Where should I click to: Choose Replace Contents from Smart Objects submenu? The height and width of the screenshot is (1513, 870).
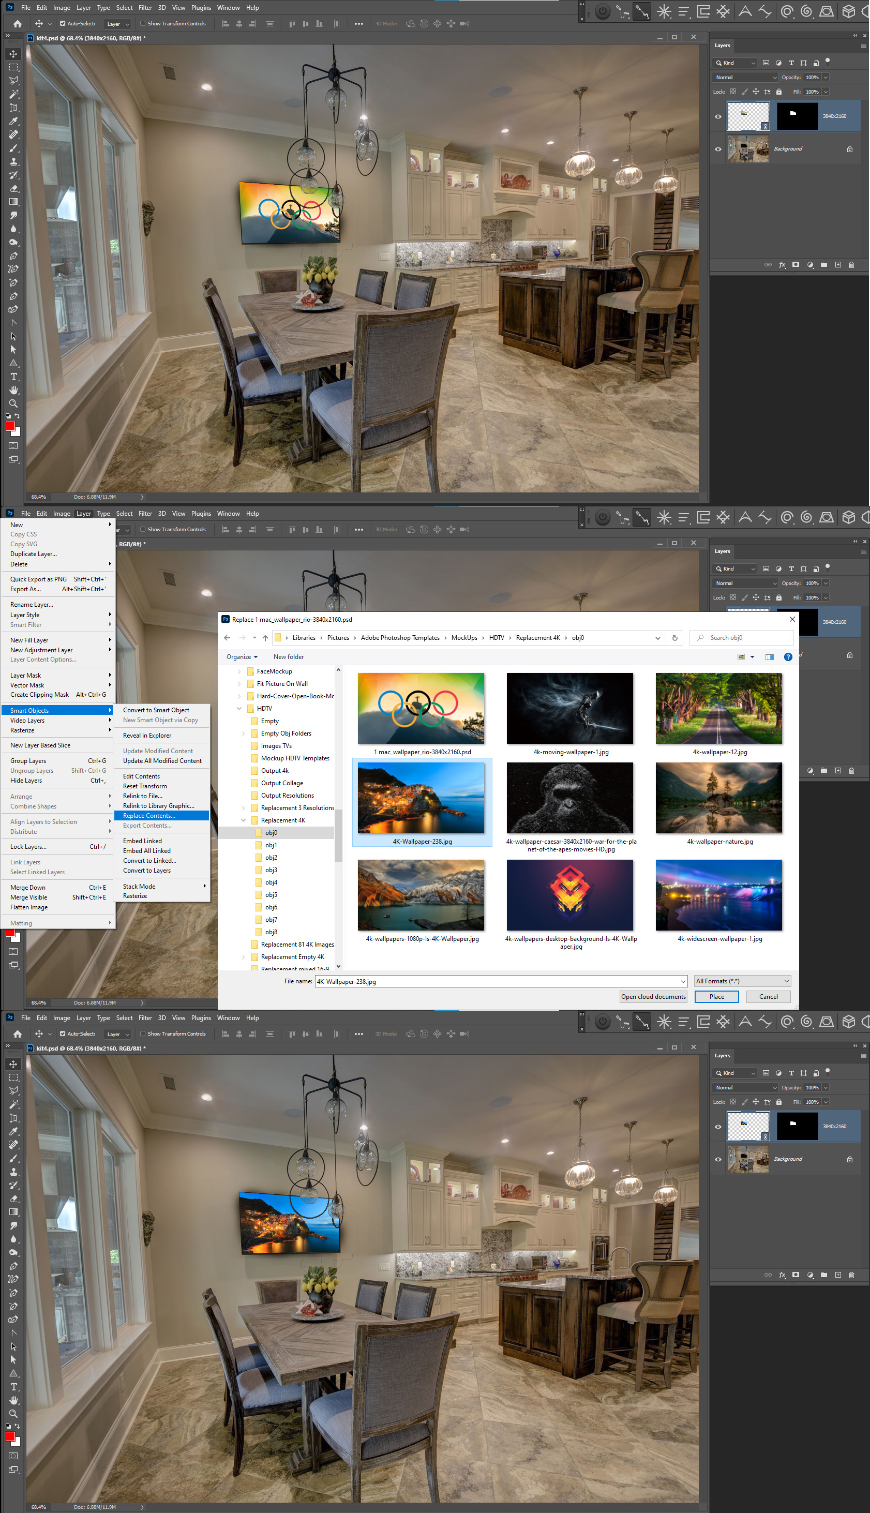[x=149, y=815]
